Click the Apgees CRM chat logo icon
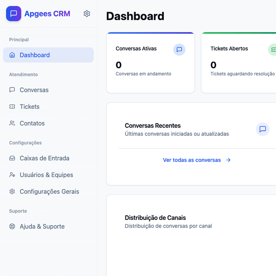276x276 pixels. click(x=14, y=14)
